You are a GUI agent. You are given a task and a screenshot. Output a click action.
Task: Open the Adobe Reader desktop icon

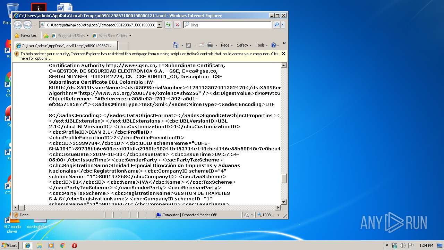click(x=39, y=8)
